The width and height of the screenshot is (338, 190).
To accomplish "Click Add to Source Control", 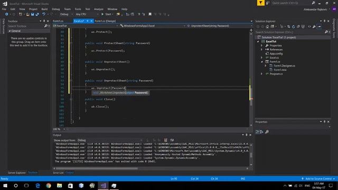I will [x=318, y=178].
